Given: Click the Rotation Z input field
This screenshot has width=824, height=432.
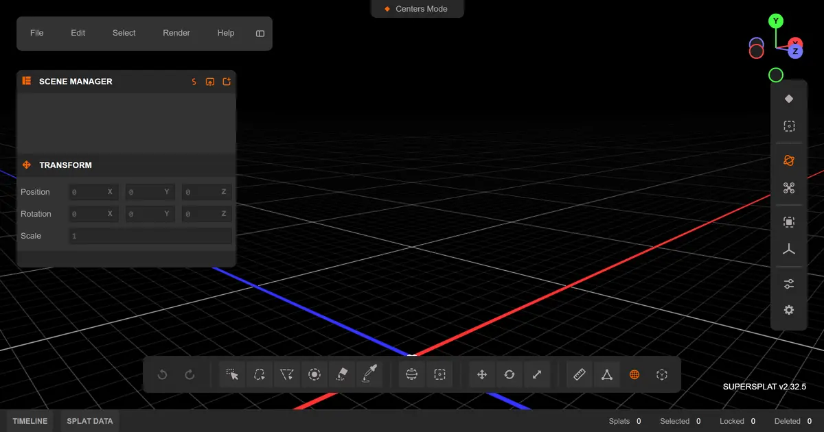Looking at the screenshot, I should click(x=207, y=214).
